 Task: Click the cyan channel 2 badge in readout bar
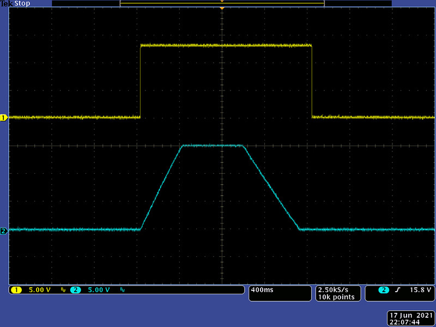coord(75,290)
